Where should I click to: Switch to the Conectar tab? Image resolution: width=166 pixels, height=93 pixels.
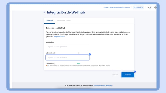coord(49,21)
